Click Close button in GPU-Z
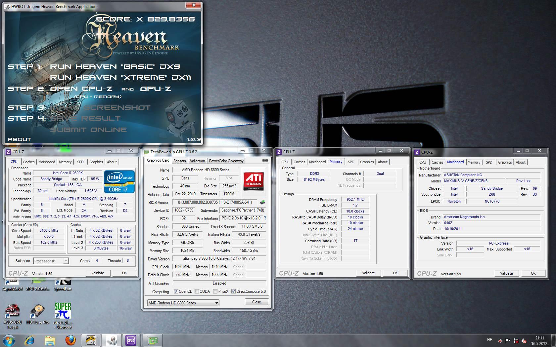 click(x=256, y=302)
